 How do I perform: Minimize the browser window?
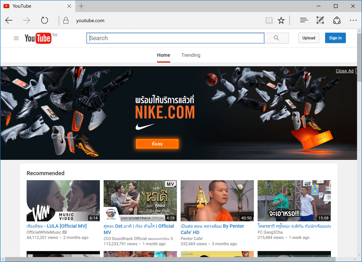(319, 6)
